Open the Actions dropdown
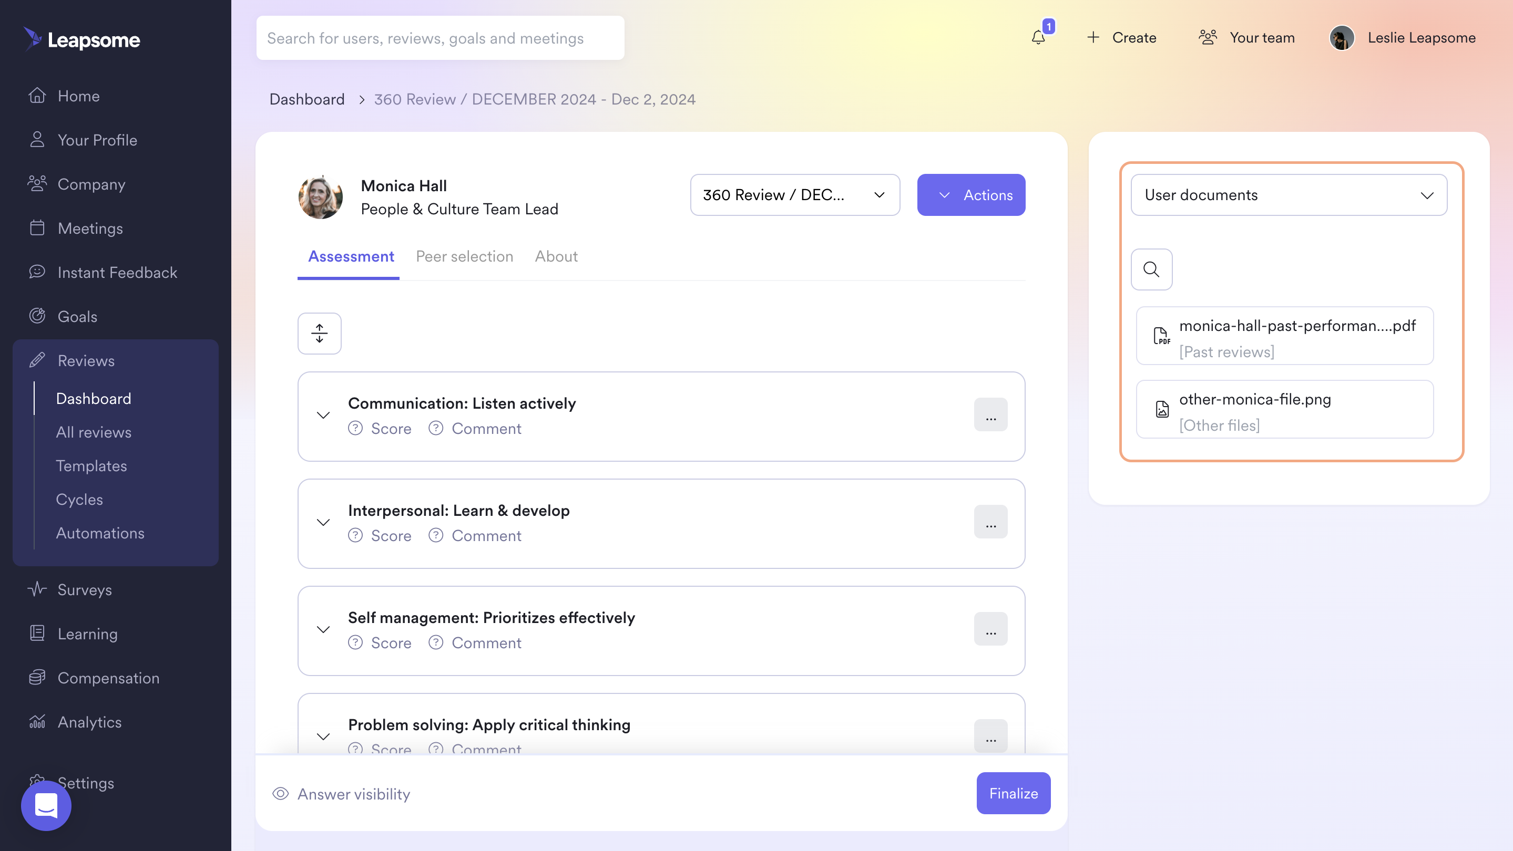The width and height of the screenshot is (1513, 851). [x=971, y=195]
